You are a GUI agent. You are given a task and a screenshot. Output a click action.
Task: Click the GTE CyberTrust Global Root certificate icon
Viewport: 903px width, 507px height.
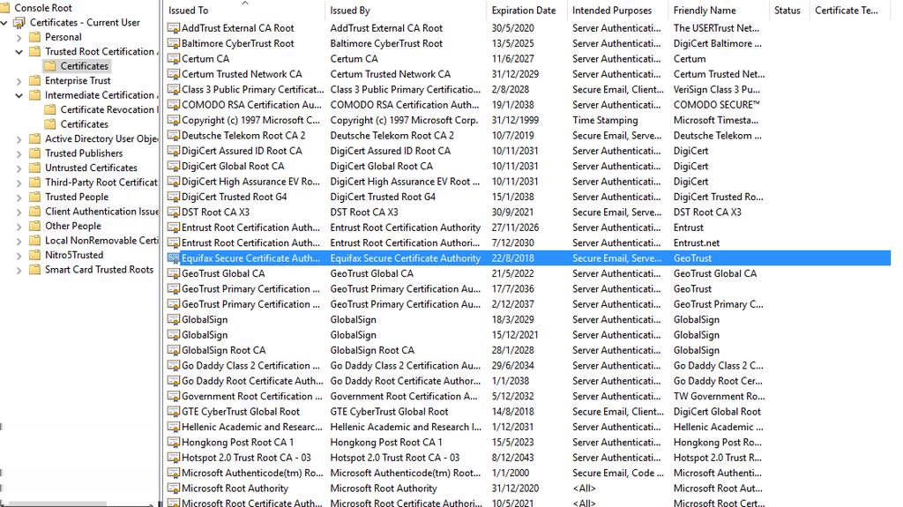tap(174, 412)
